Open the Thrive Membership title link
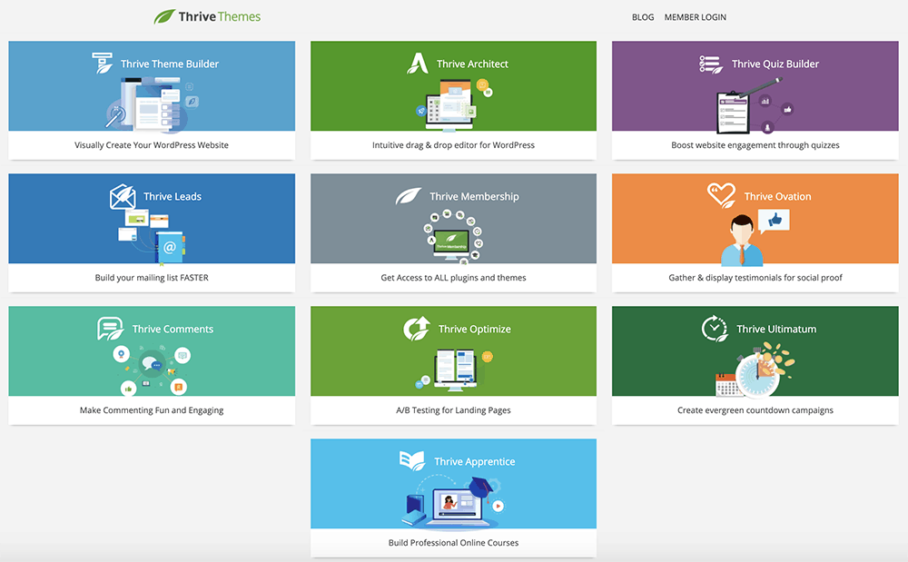Viewport: 908px width, 562px height. pyautogui.click(x=474, y=196)
